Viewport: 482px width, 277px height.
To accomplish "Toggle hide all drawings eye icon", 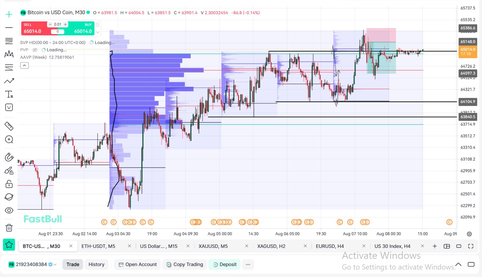I will click(x=9, y=210).
